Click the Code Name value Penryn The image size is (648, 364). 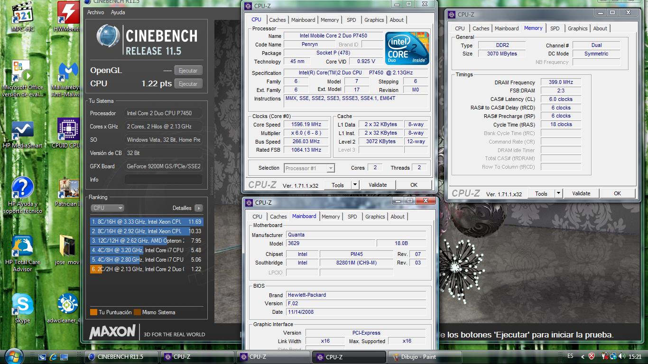(x=309, y=45)
